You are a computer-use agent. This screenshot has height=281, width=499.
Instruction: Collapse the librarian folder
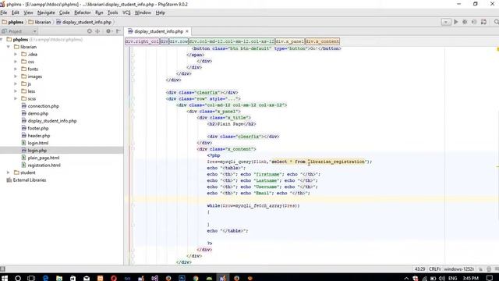pyautogui.click(x=9, y=47)
